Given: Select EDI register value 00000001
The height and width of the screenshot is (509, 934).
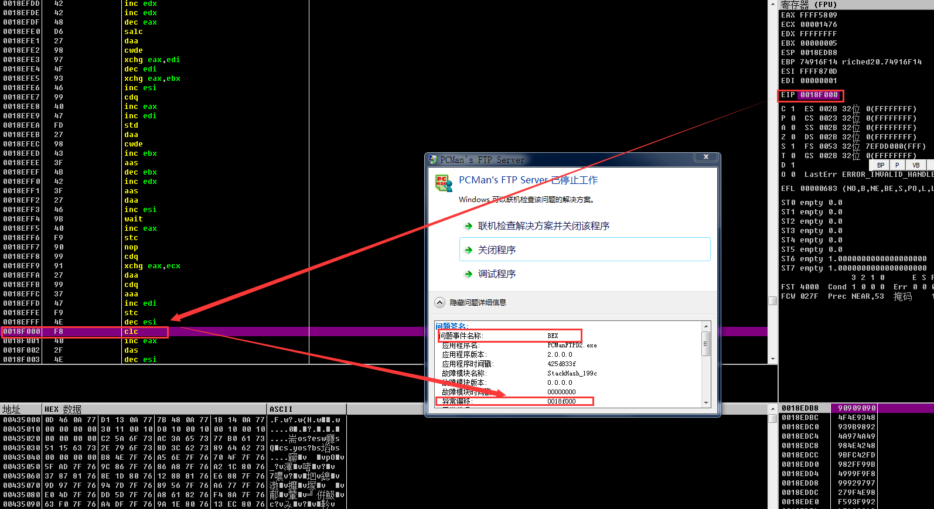Looking at the screenshot, I should click(819, 81).
